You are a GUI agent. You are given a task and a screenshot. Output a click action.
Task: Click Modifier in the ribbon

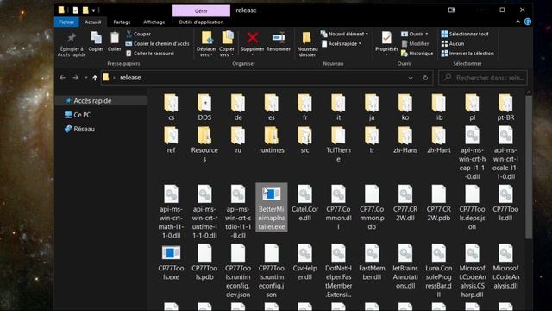tap(415, 44)
